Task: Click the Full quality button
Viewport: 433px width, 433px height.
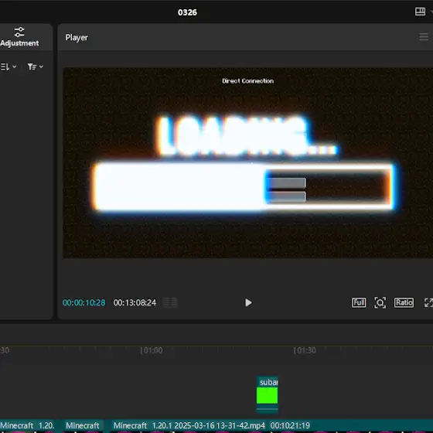Action: tap(359, 302)
